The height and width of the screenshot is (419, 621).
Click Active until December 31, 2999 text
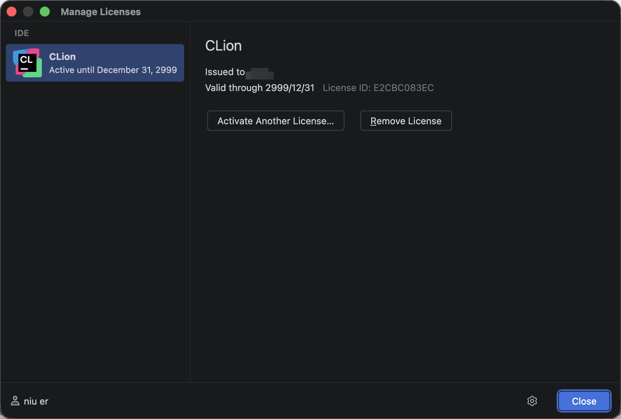(113, 70)
